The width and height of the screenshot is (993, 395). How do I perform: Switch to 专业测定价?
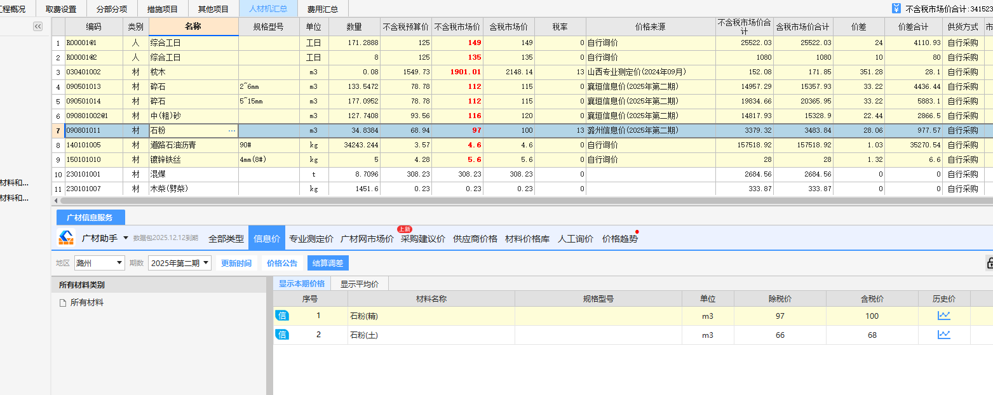pos(311,239)
